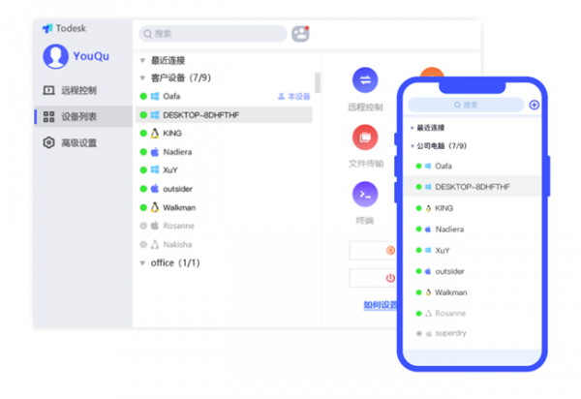581x399 pixels.
Task: Click the purple 终端 terminal icon
Action: [x=365, y=194]
